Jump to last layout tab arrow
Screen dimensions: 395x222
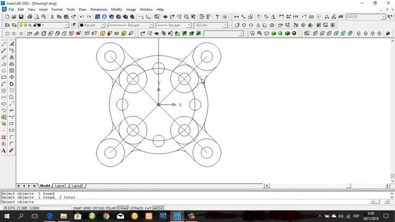(x=35, y=186)
